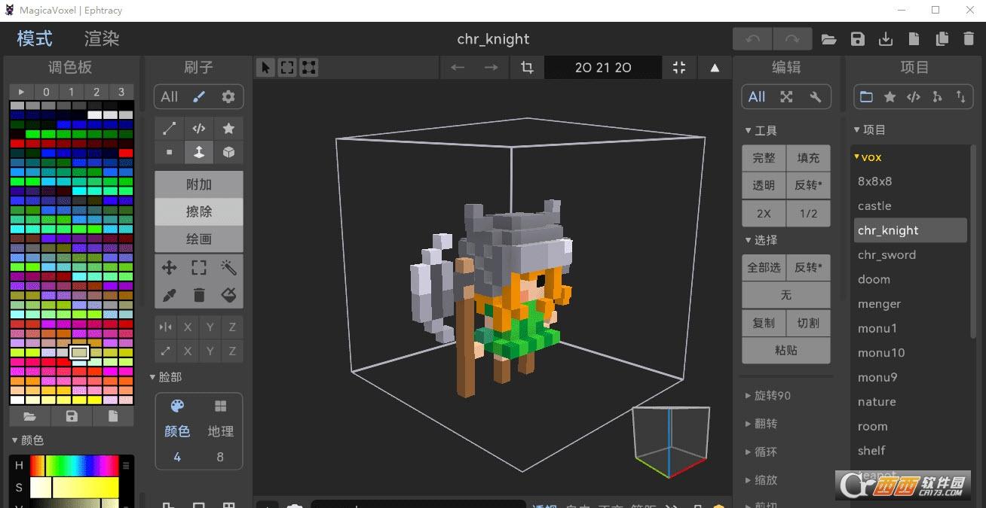986x508 pixels.
Task: Open the project folder view icon
Action: coord(866,96)
